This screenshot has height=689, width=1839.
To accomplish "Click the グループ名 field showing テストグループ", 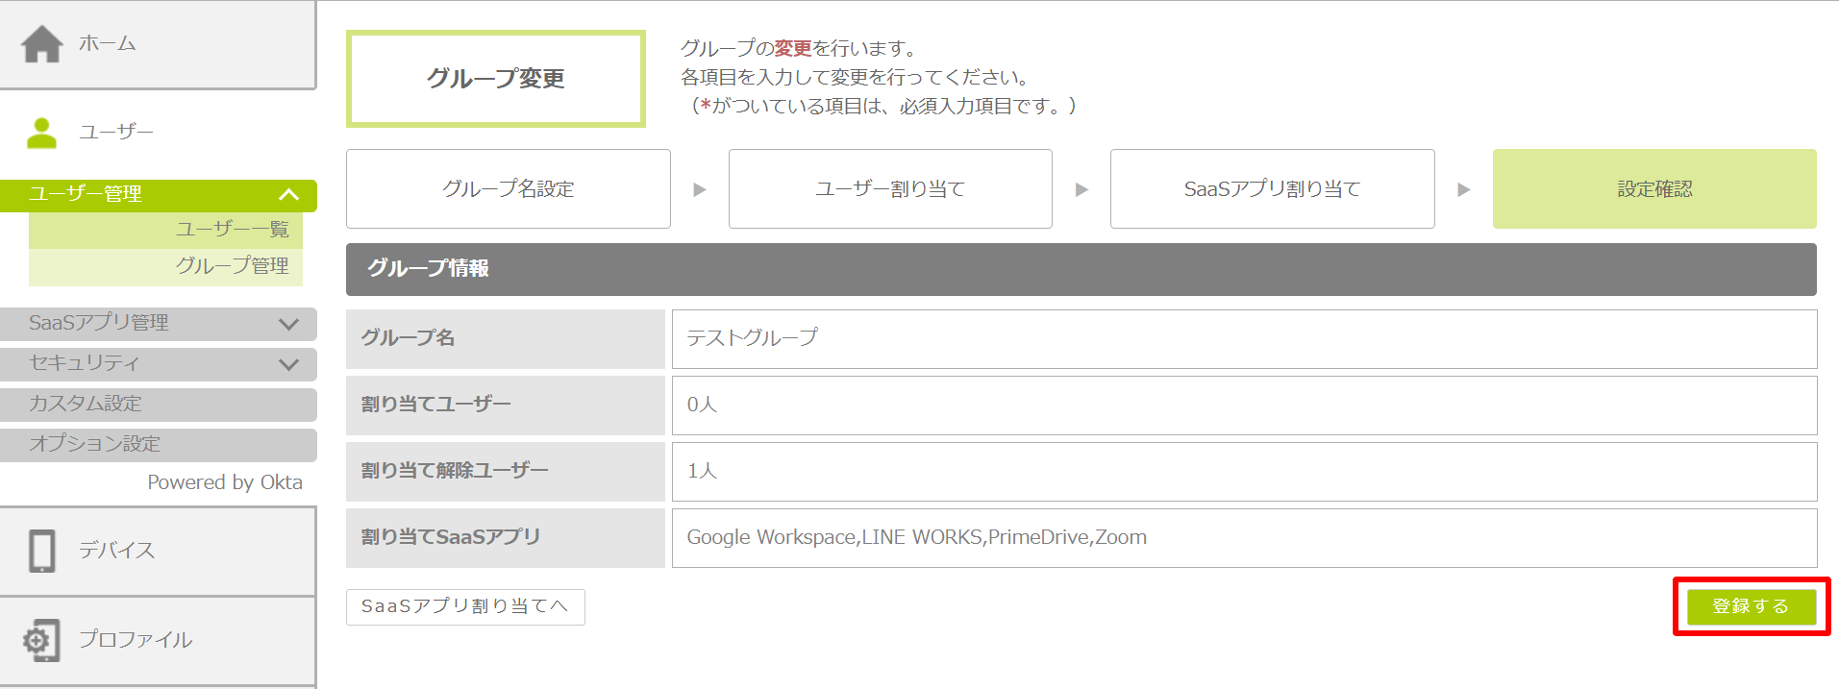I will click(x=1243, y=338).
